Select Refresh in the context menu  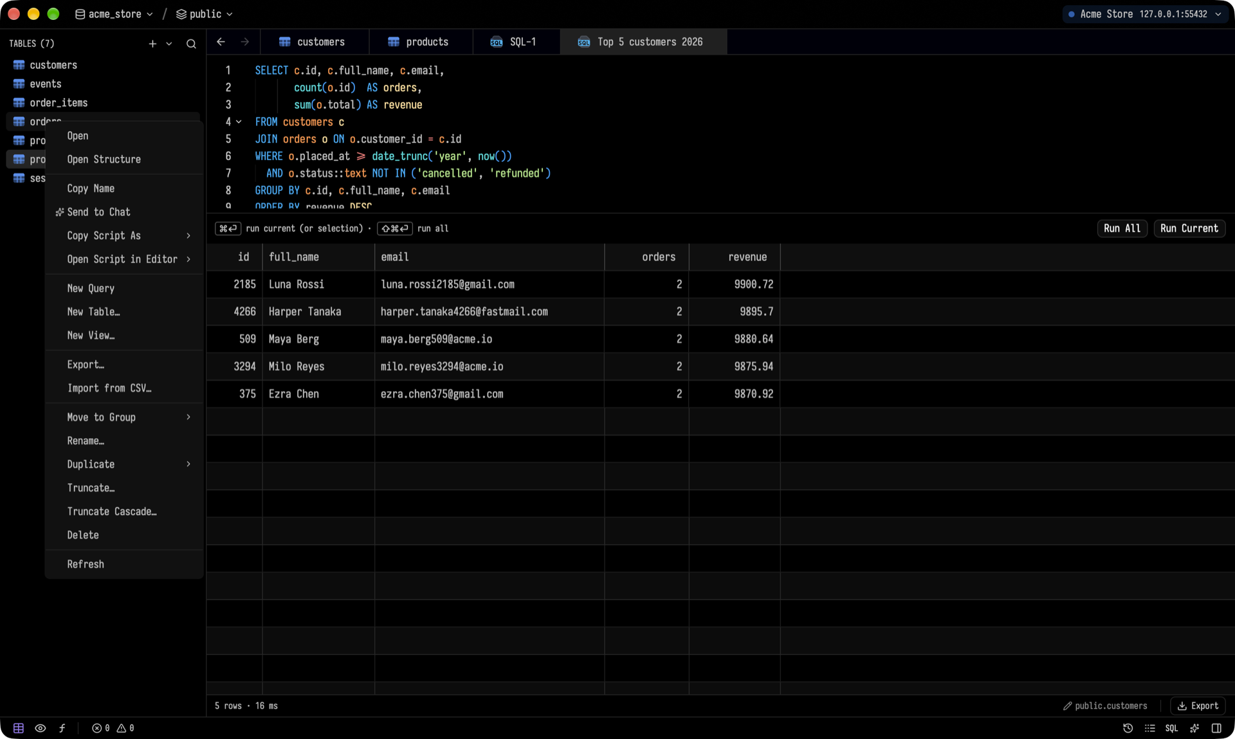tap(125, 564)
